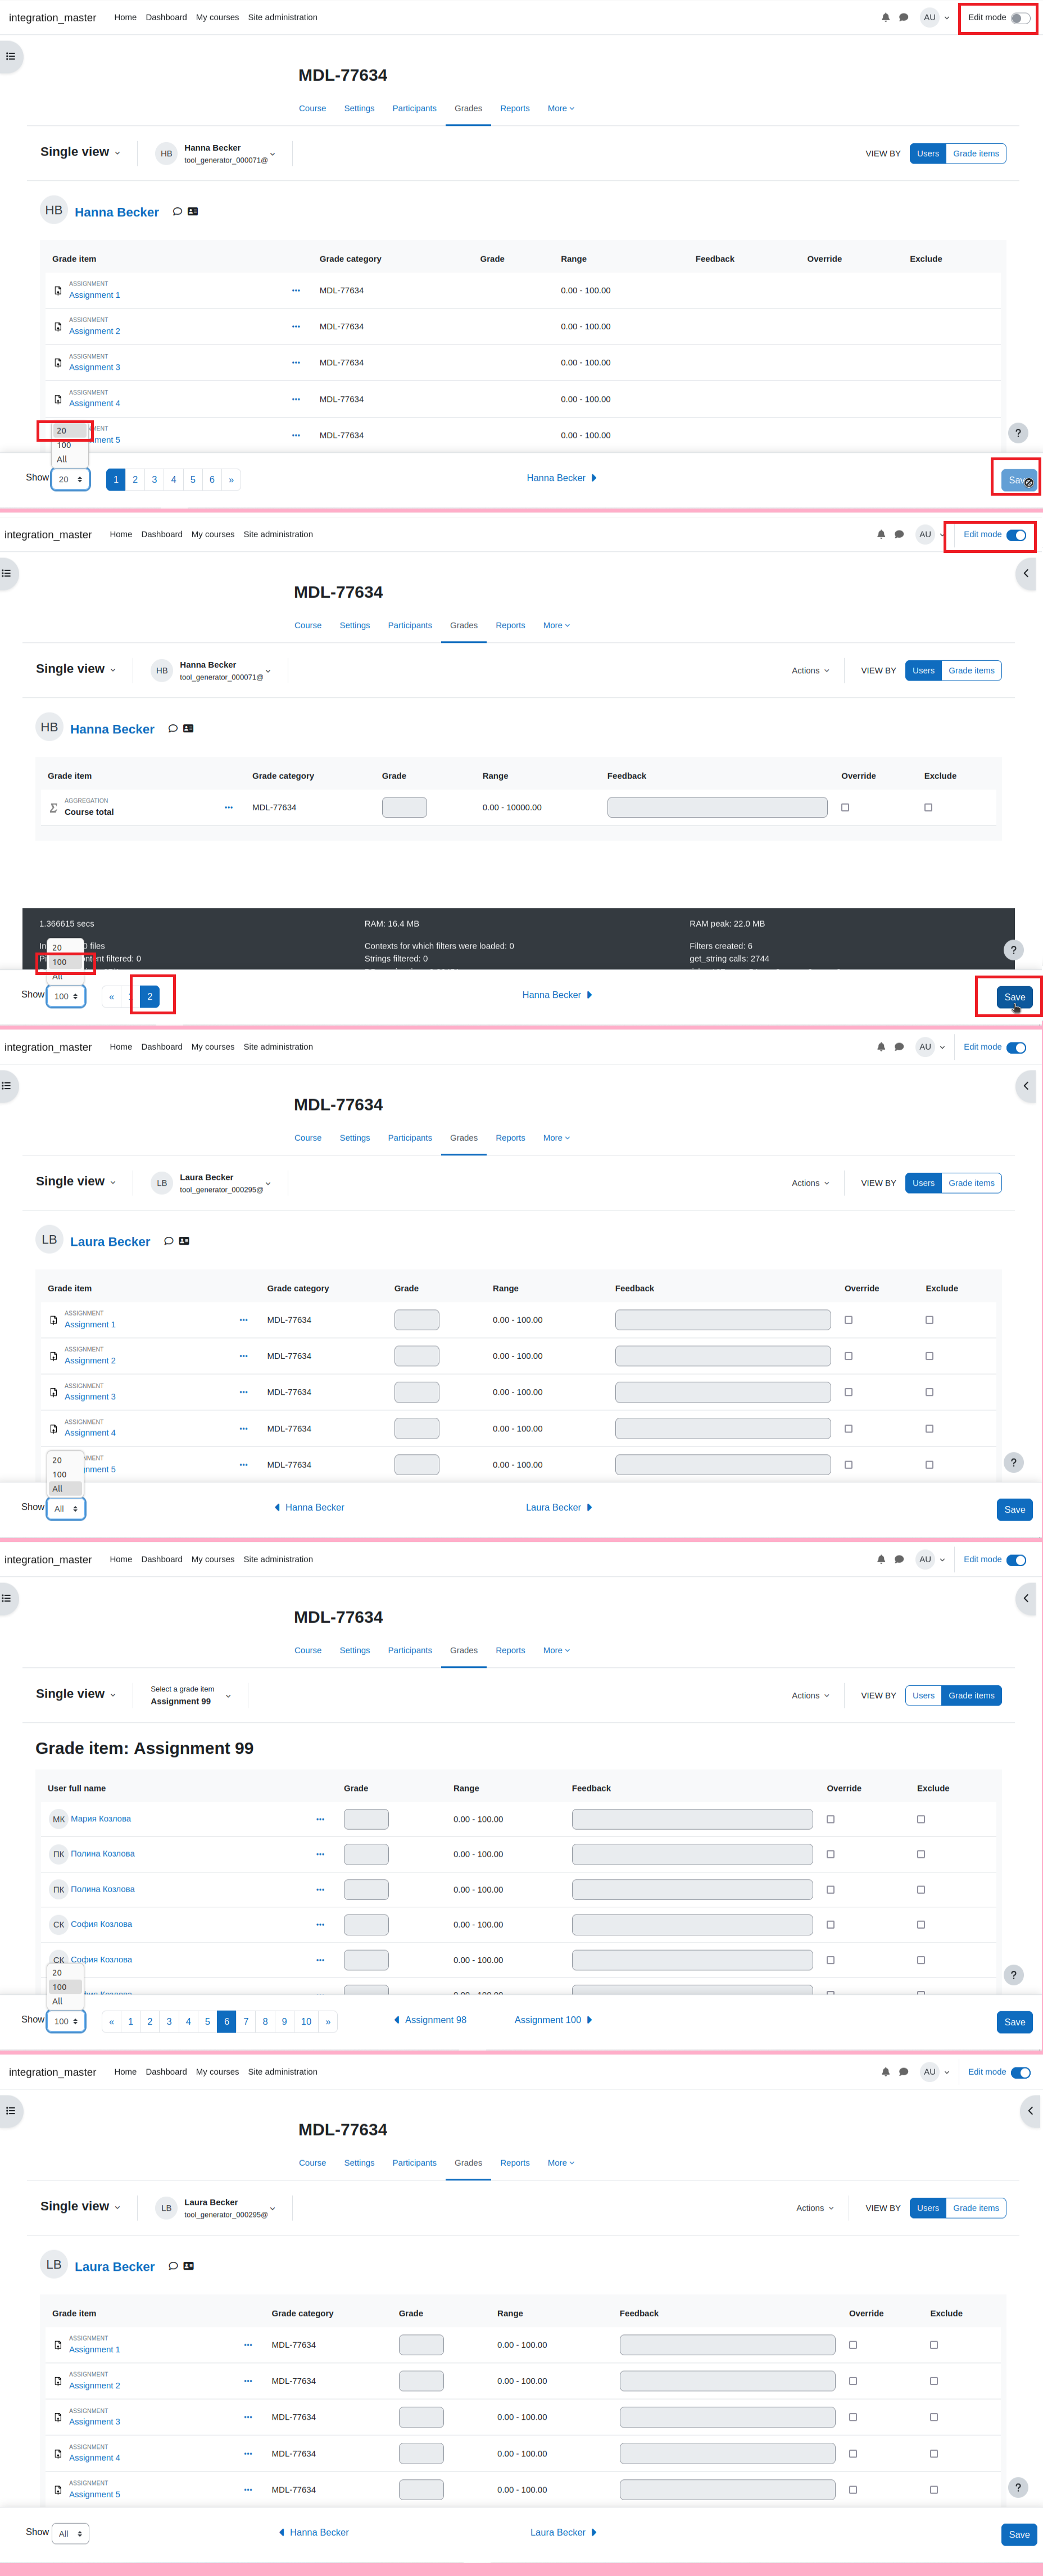
Task: Open course index drawer on the Edit-mode-off page
Action: click(x=10, y=56)
